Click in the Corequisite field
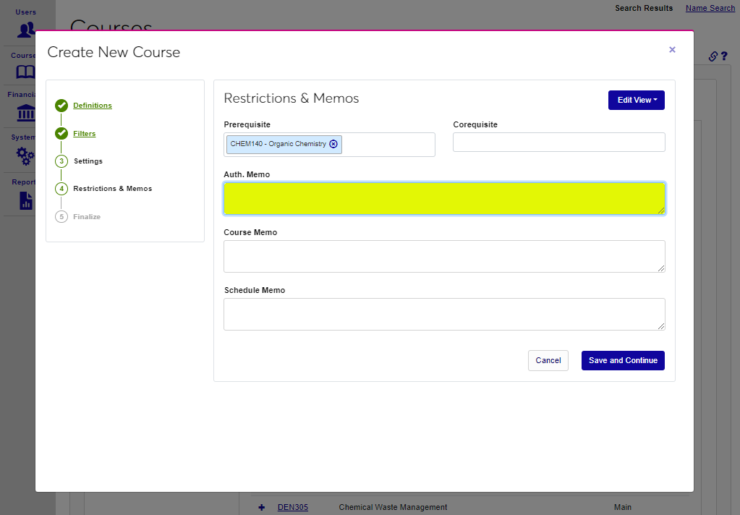 558,142
